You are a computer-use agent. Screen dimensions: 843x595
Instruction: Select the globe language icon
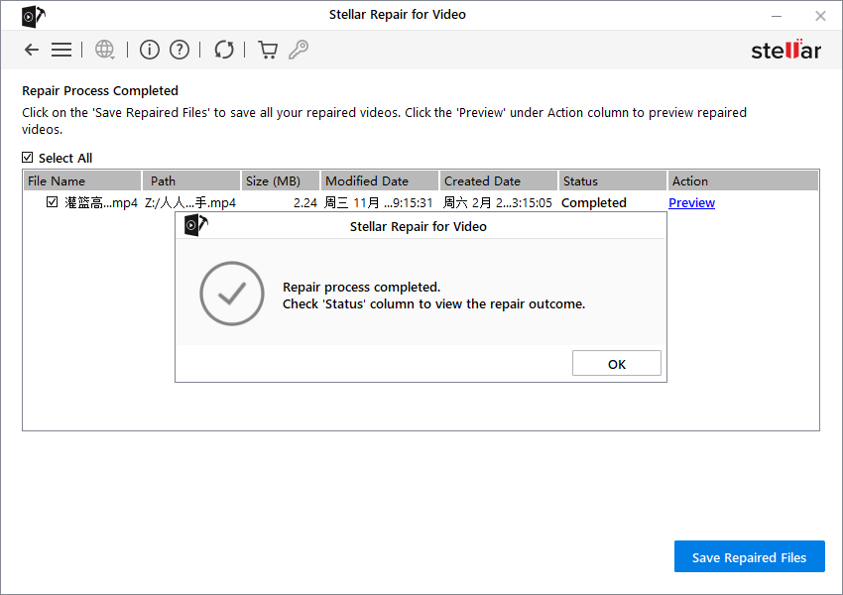(x=104, y=50)
